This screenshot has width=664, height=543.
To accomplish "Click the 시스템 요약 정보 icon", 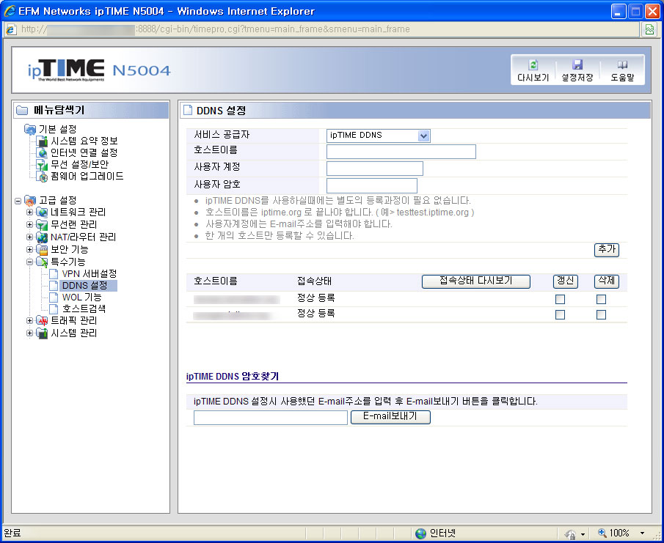I will (43, 141).
